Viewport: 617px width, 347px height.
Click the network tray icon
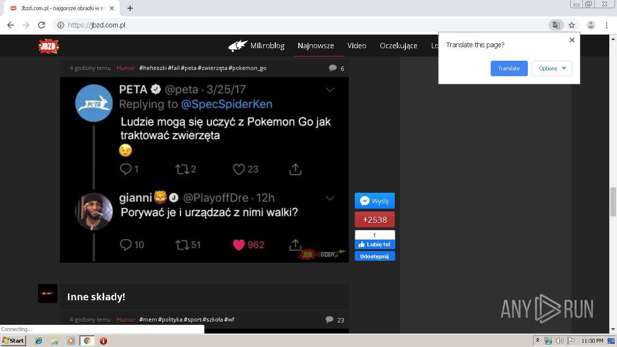coord(548,341)
